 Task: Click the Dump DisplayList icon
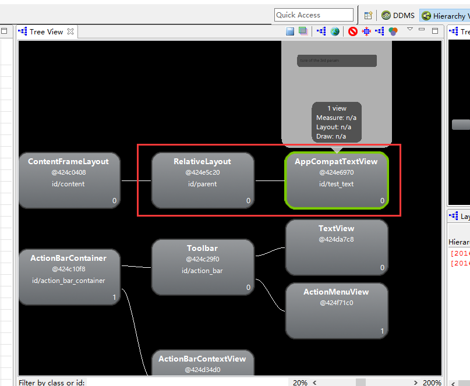click(x=380, y=31)
